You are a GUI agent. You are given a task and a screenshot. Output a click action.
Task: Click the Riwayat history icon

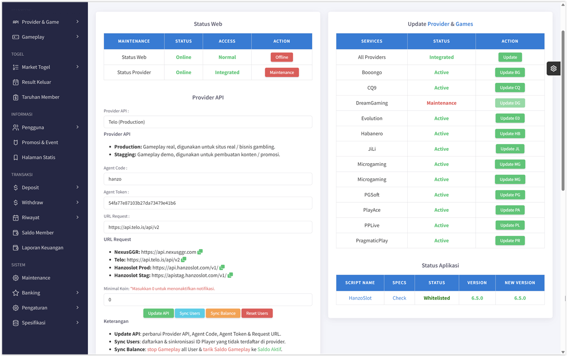tap(16, 217)
